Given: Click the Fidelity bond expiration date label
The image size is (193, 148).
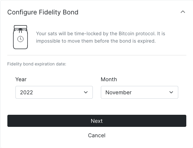Looking at the screenshot, I should tap(37, 64).
